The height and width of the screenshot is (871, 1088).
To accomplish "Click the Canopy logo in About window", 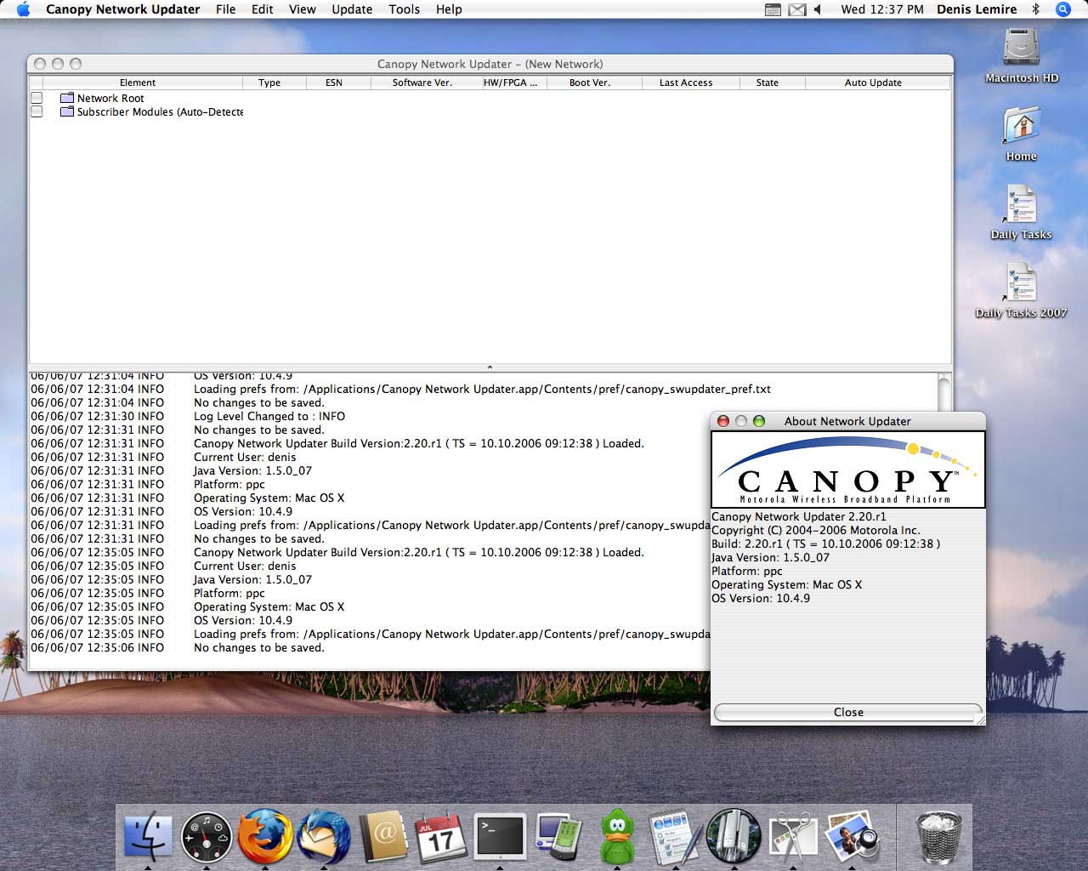I will tap(848, 470).
